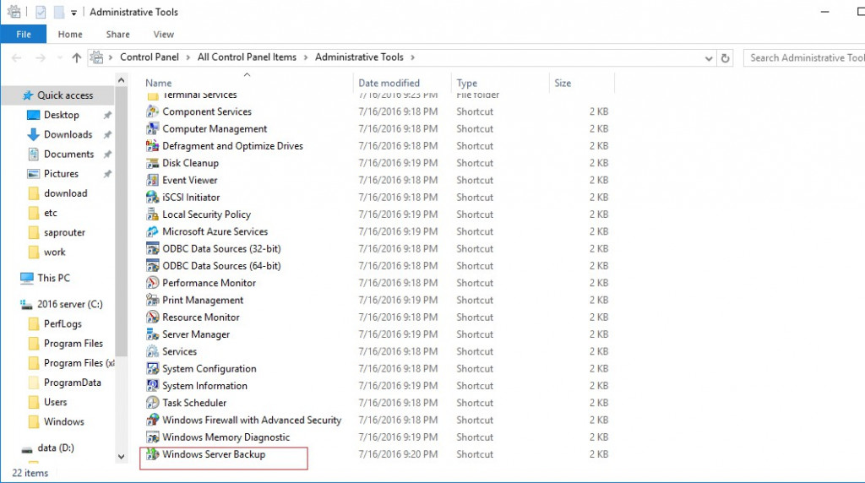Select the Disk Cleanup icon

click(x=152, y=163)
